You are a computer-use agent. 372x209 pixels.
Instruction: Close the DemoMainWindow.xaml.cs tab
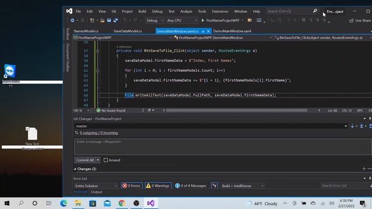(208, 31)
